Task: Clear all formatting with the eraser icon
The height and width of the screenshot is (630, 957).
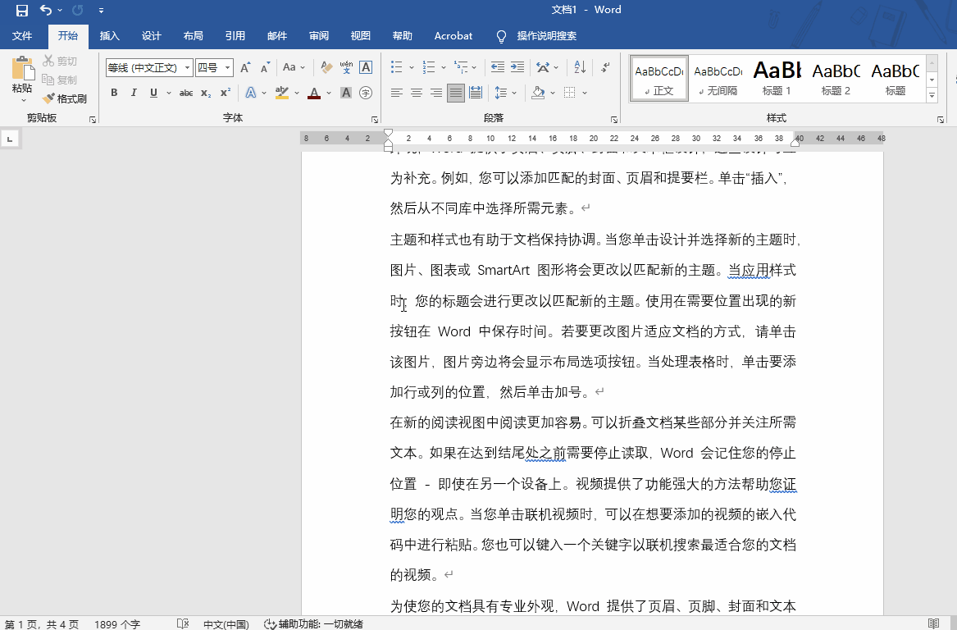Action: pyautogui.click(x=326, y=66)
